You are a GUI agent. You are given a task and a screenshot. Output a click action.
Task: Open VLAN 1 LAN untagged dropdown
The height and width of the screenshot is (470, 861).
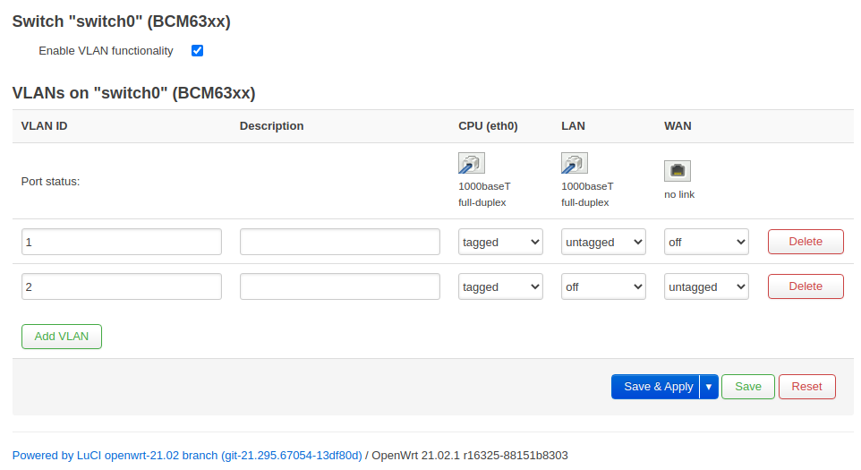click(x=603, y=242)
